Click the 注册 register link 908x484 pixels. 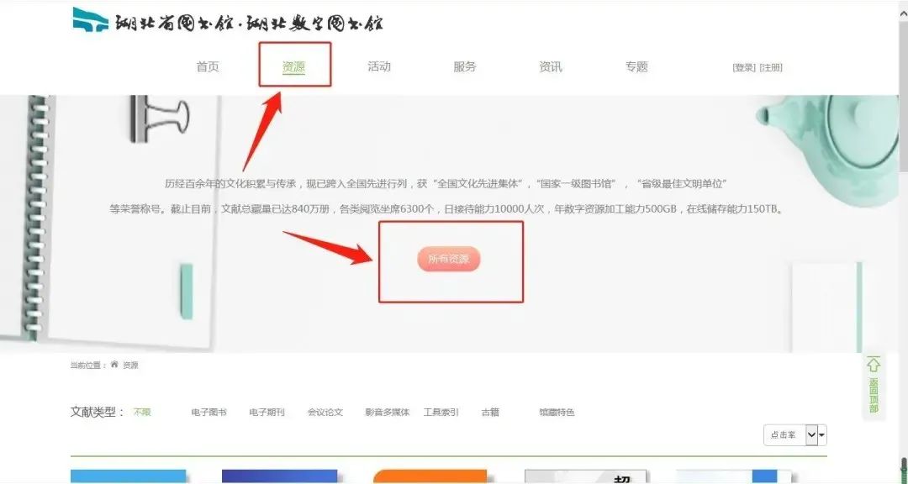click(771, 68)
